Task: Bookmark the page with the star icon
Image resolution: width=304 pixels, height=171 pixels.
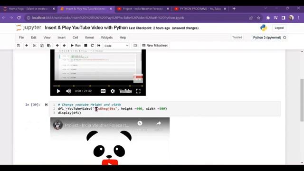Action: point(258,18)
